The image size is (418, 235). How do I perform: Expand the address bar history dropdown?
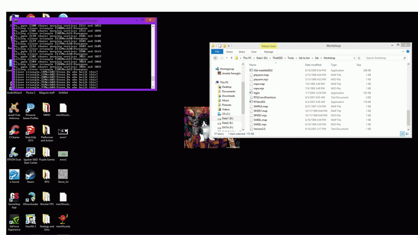coord(354,58)
